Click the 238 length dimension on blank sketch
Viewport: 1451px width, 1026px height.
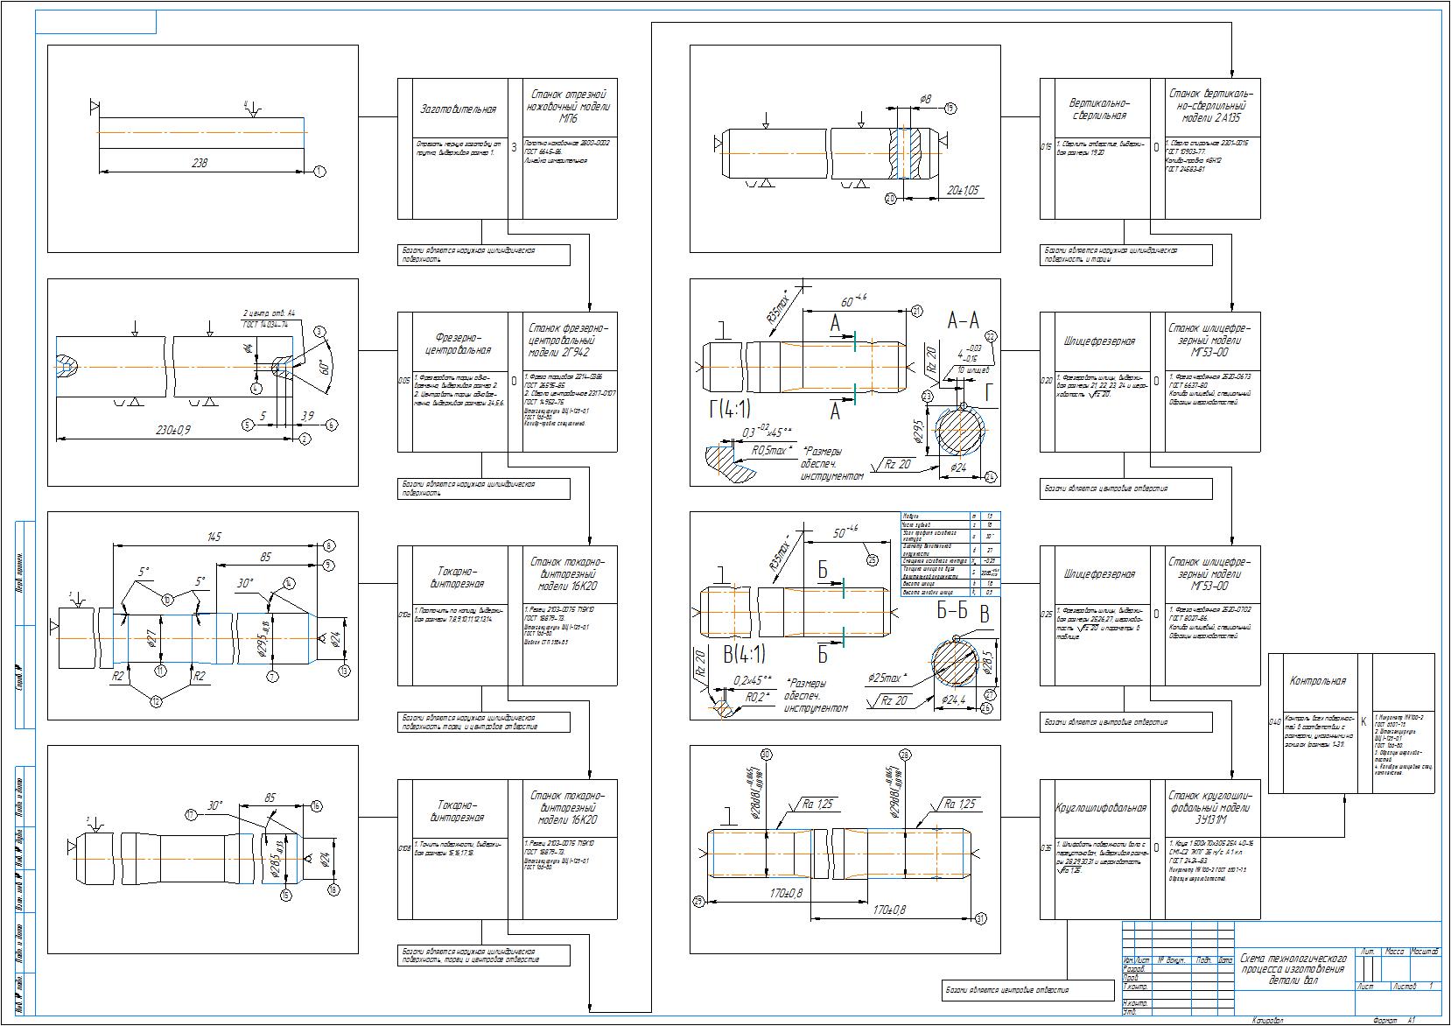point(200,163)
